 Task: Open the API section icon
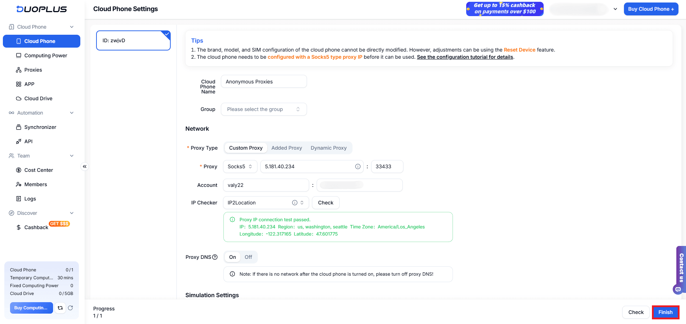[19, 141]
